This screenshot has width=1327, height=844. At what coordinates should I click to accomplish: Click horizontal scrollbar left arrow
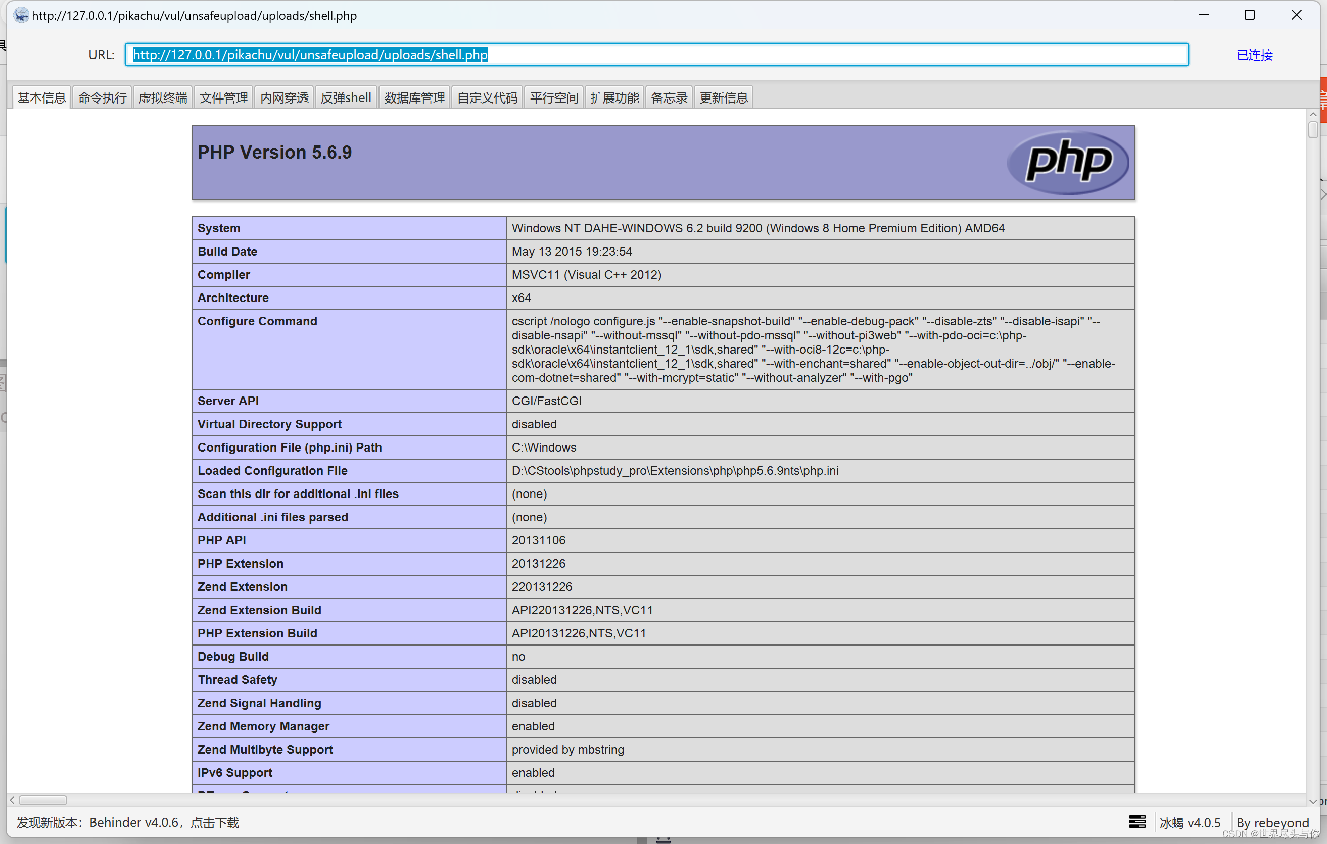pyautogui.click(x=12, y=800)
